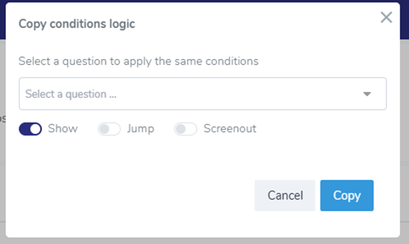Click the Show label text
Viewport: 409px width, 244px height.
tap(63, 128)
